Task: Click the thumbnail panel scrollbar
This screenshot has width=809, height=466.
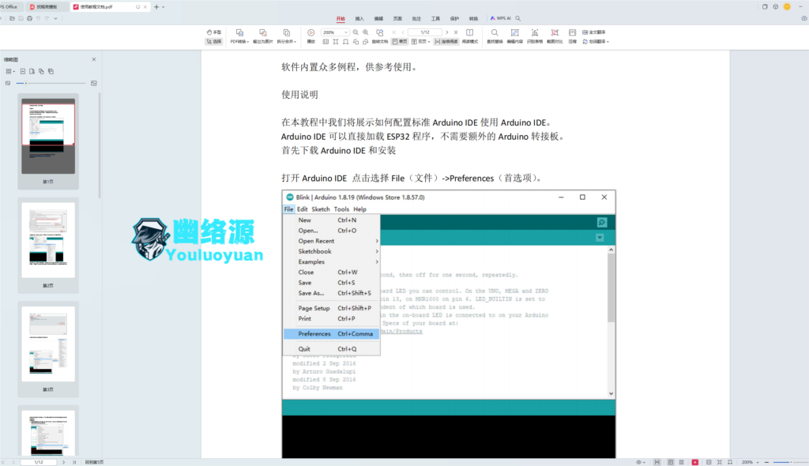Action: 99,146
